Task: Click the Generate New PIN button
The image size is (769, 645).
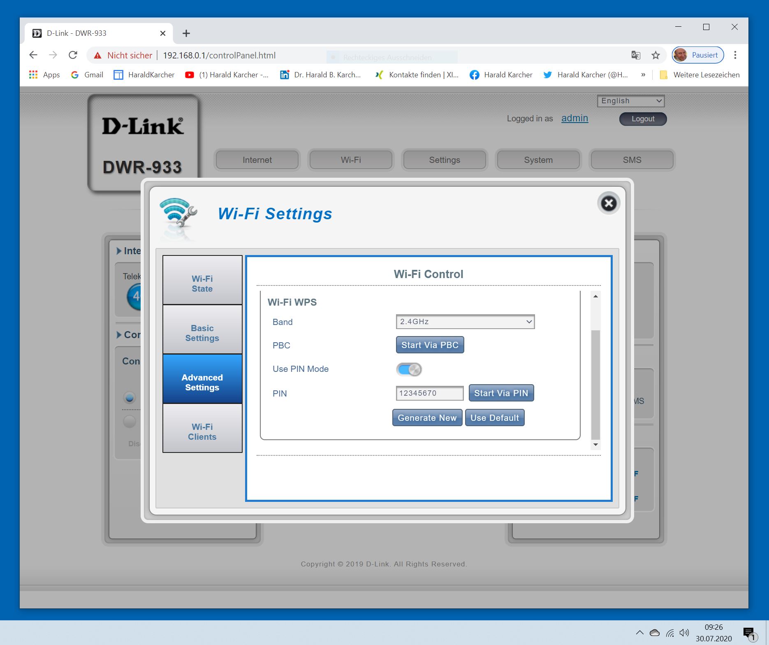Action: (x=427, y=418)
